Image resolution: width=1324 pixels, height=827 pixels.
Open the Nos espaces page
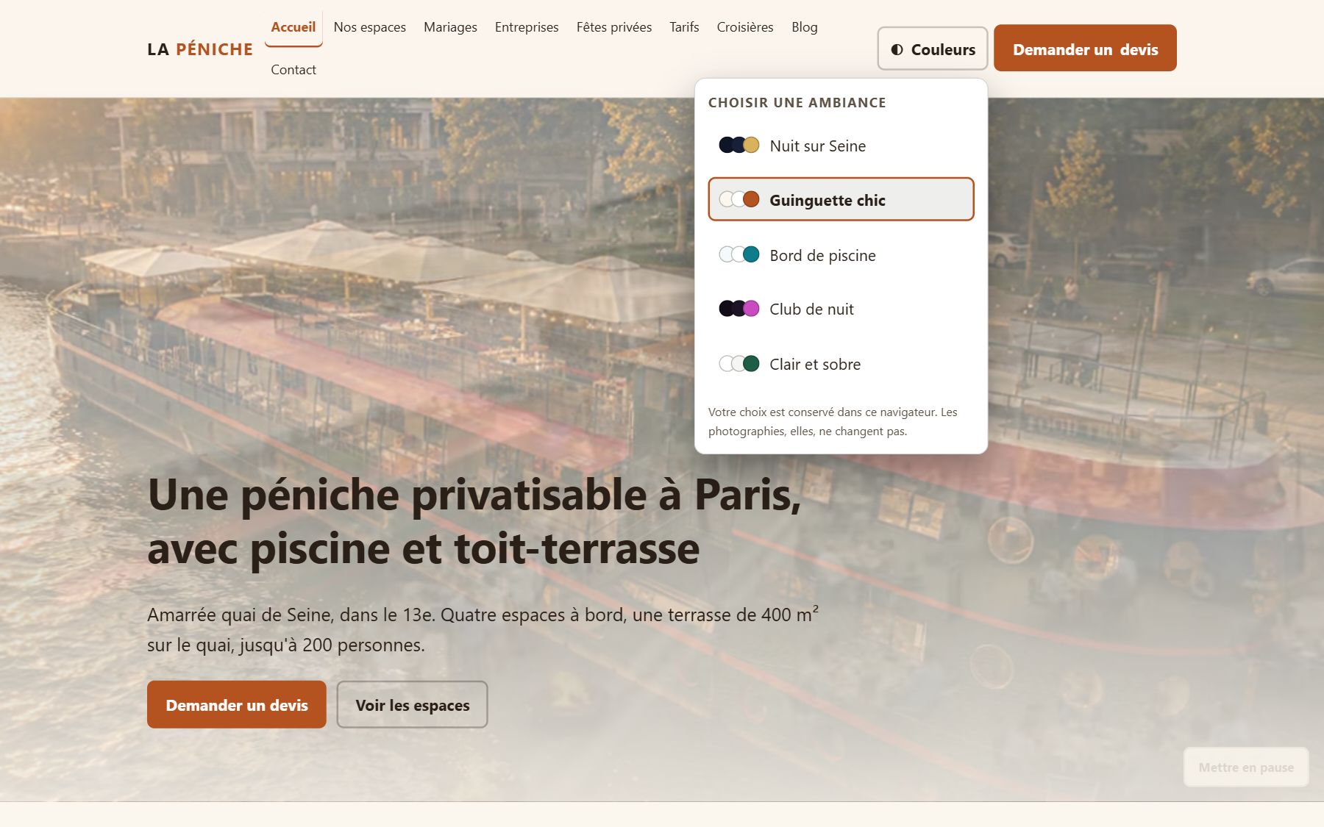pyautogui.click(x=370, y=28)
